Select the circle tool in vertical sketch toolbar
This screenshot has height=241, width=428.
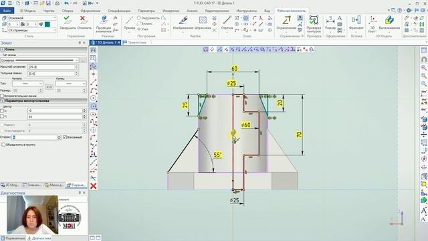pos(94,98)
